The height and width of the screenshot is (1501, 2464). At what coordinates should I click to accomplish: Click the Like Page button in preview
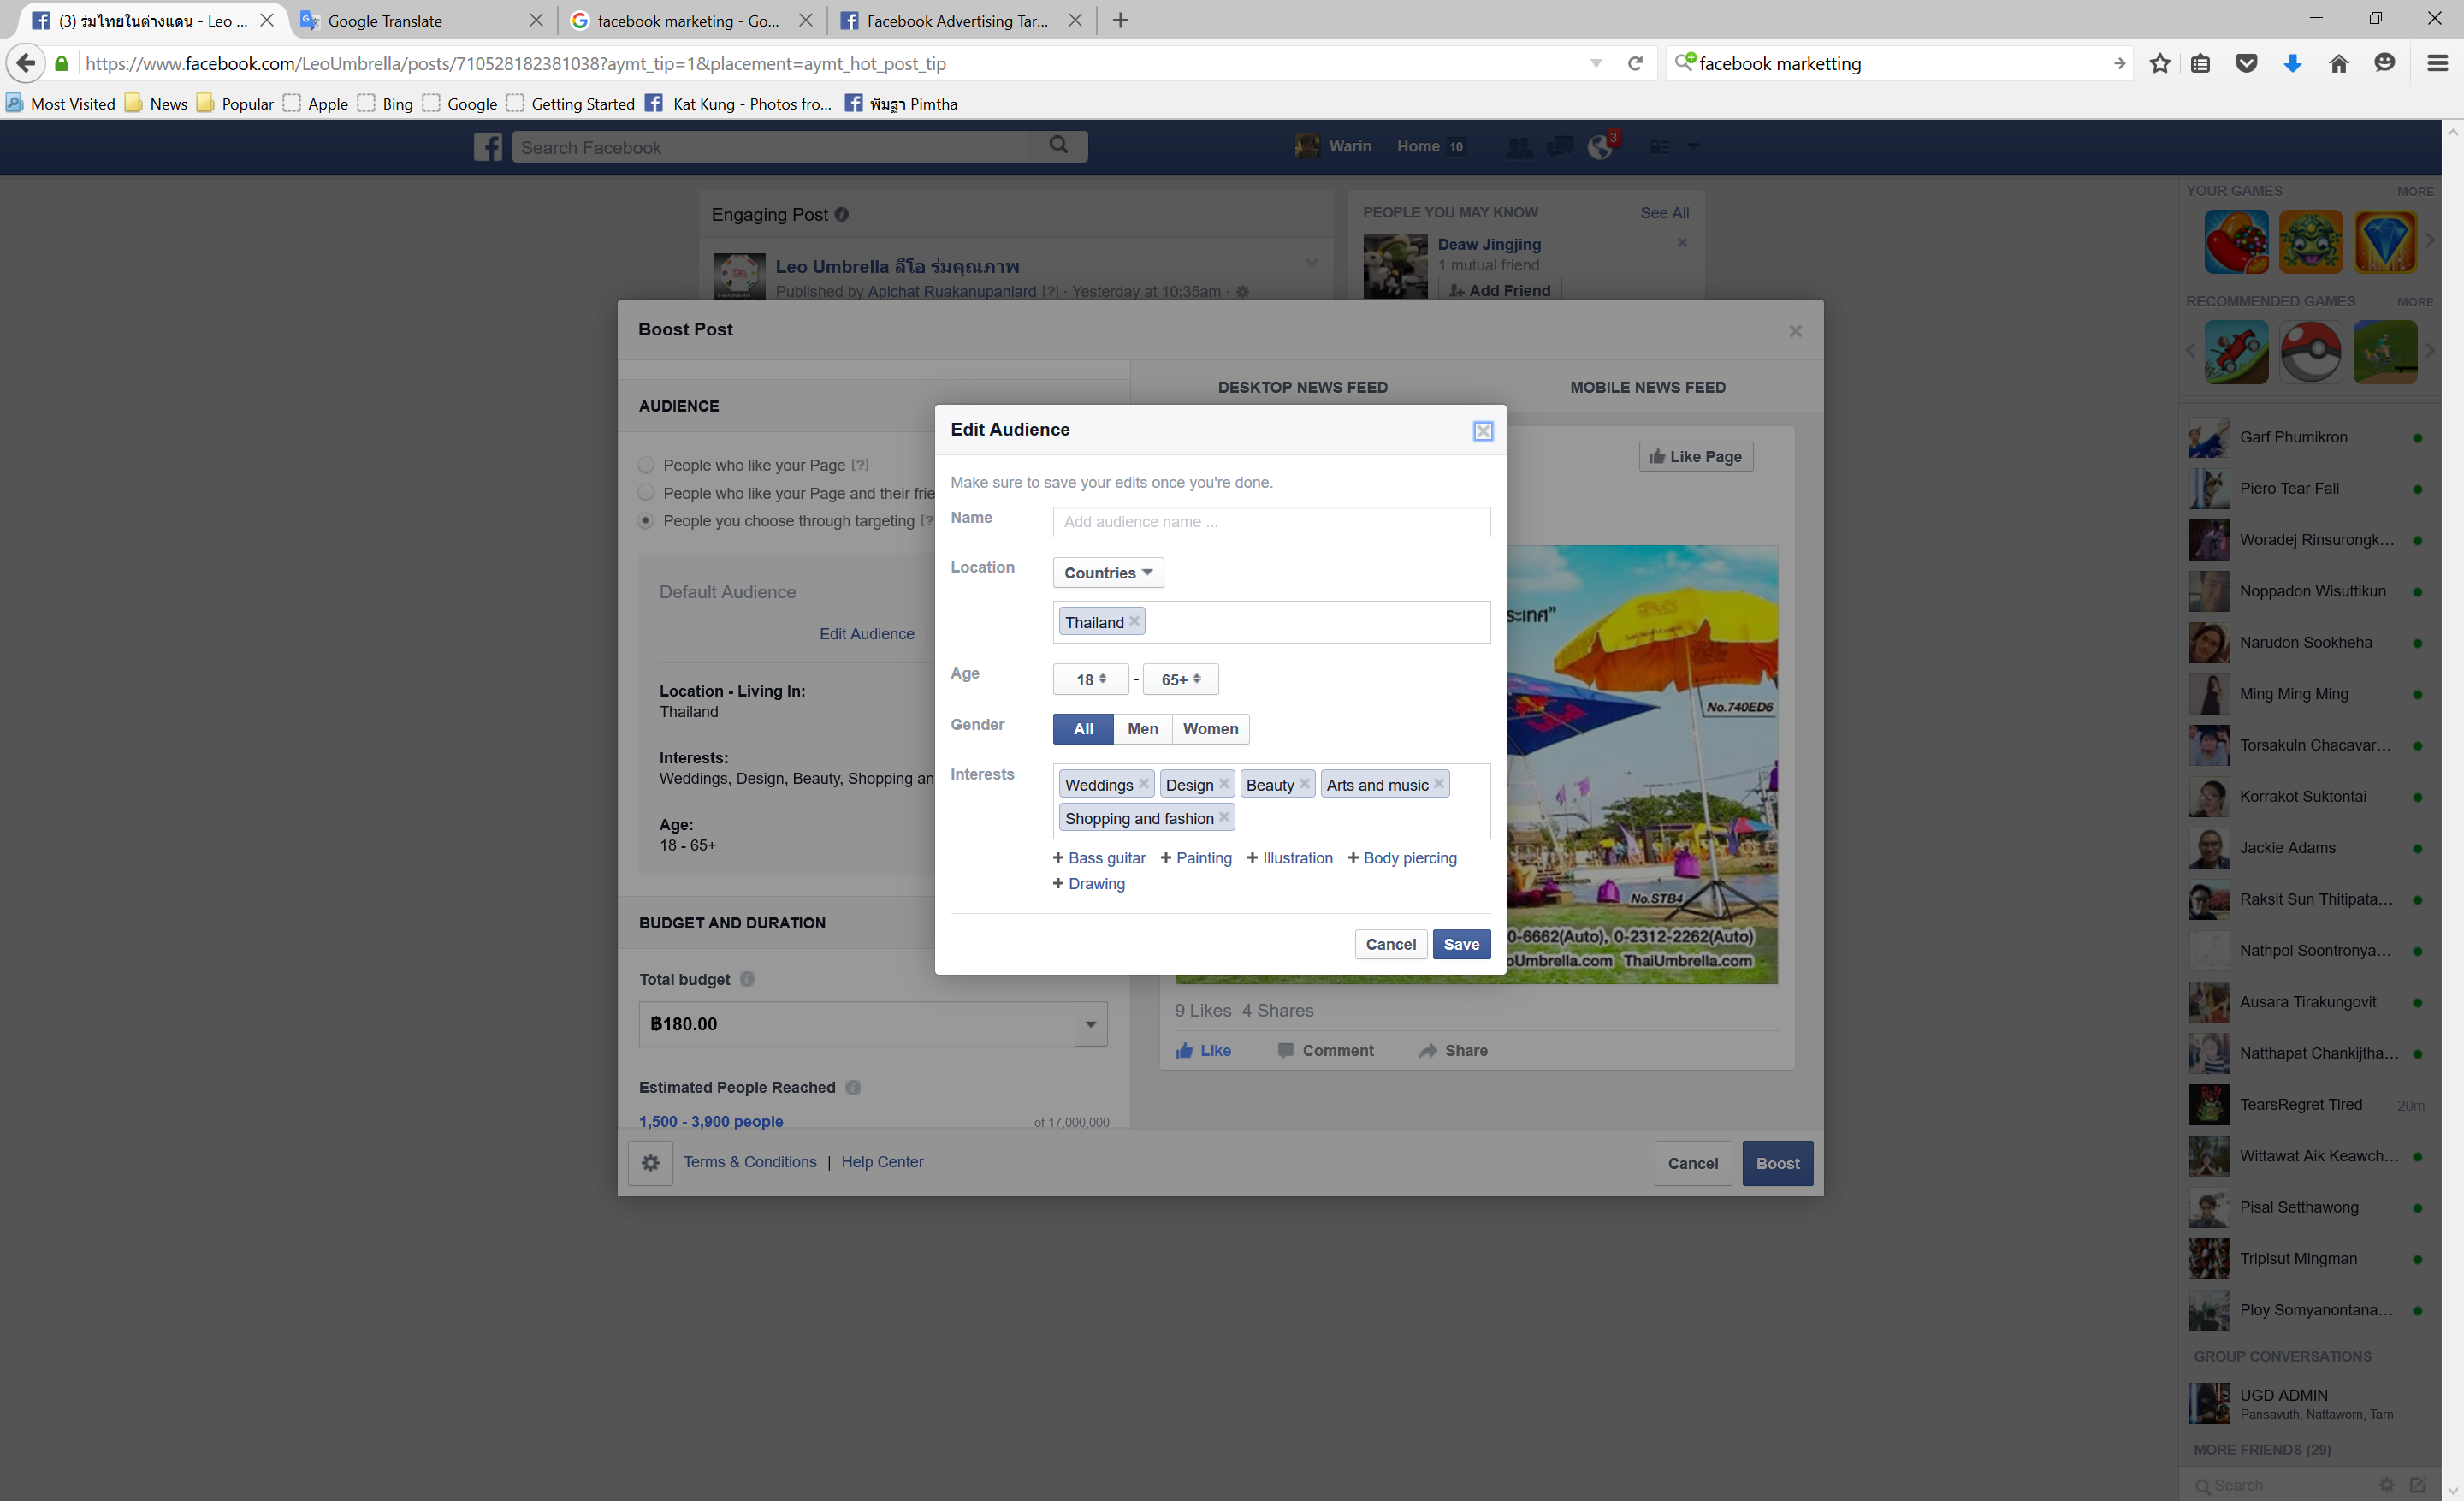tap(1695, 457)
